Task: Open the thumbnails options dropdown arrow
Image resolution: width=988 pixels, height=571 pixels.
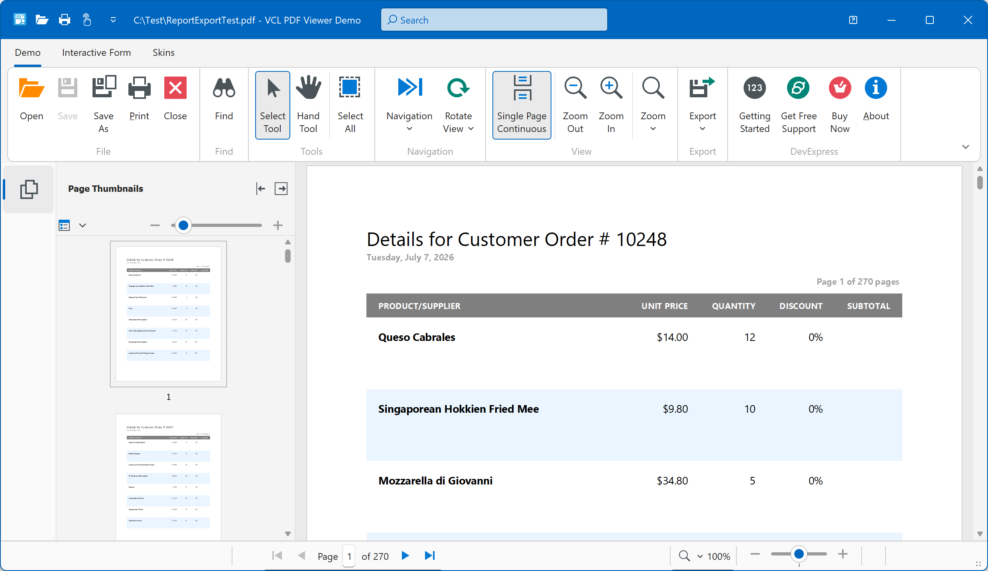Action: (x=83, y=225)
